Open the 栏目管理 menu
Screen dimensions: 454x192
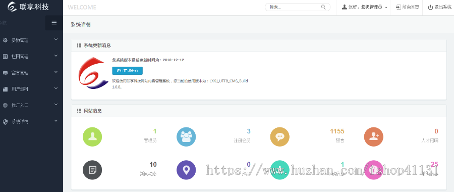(x=31, y=57)
